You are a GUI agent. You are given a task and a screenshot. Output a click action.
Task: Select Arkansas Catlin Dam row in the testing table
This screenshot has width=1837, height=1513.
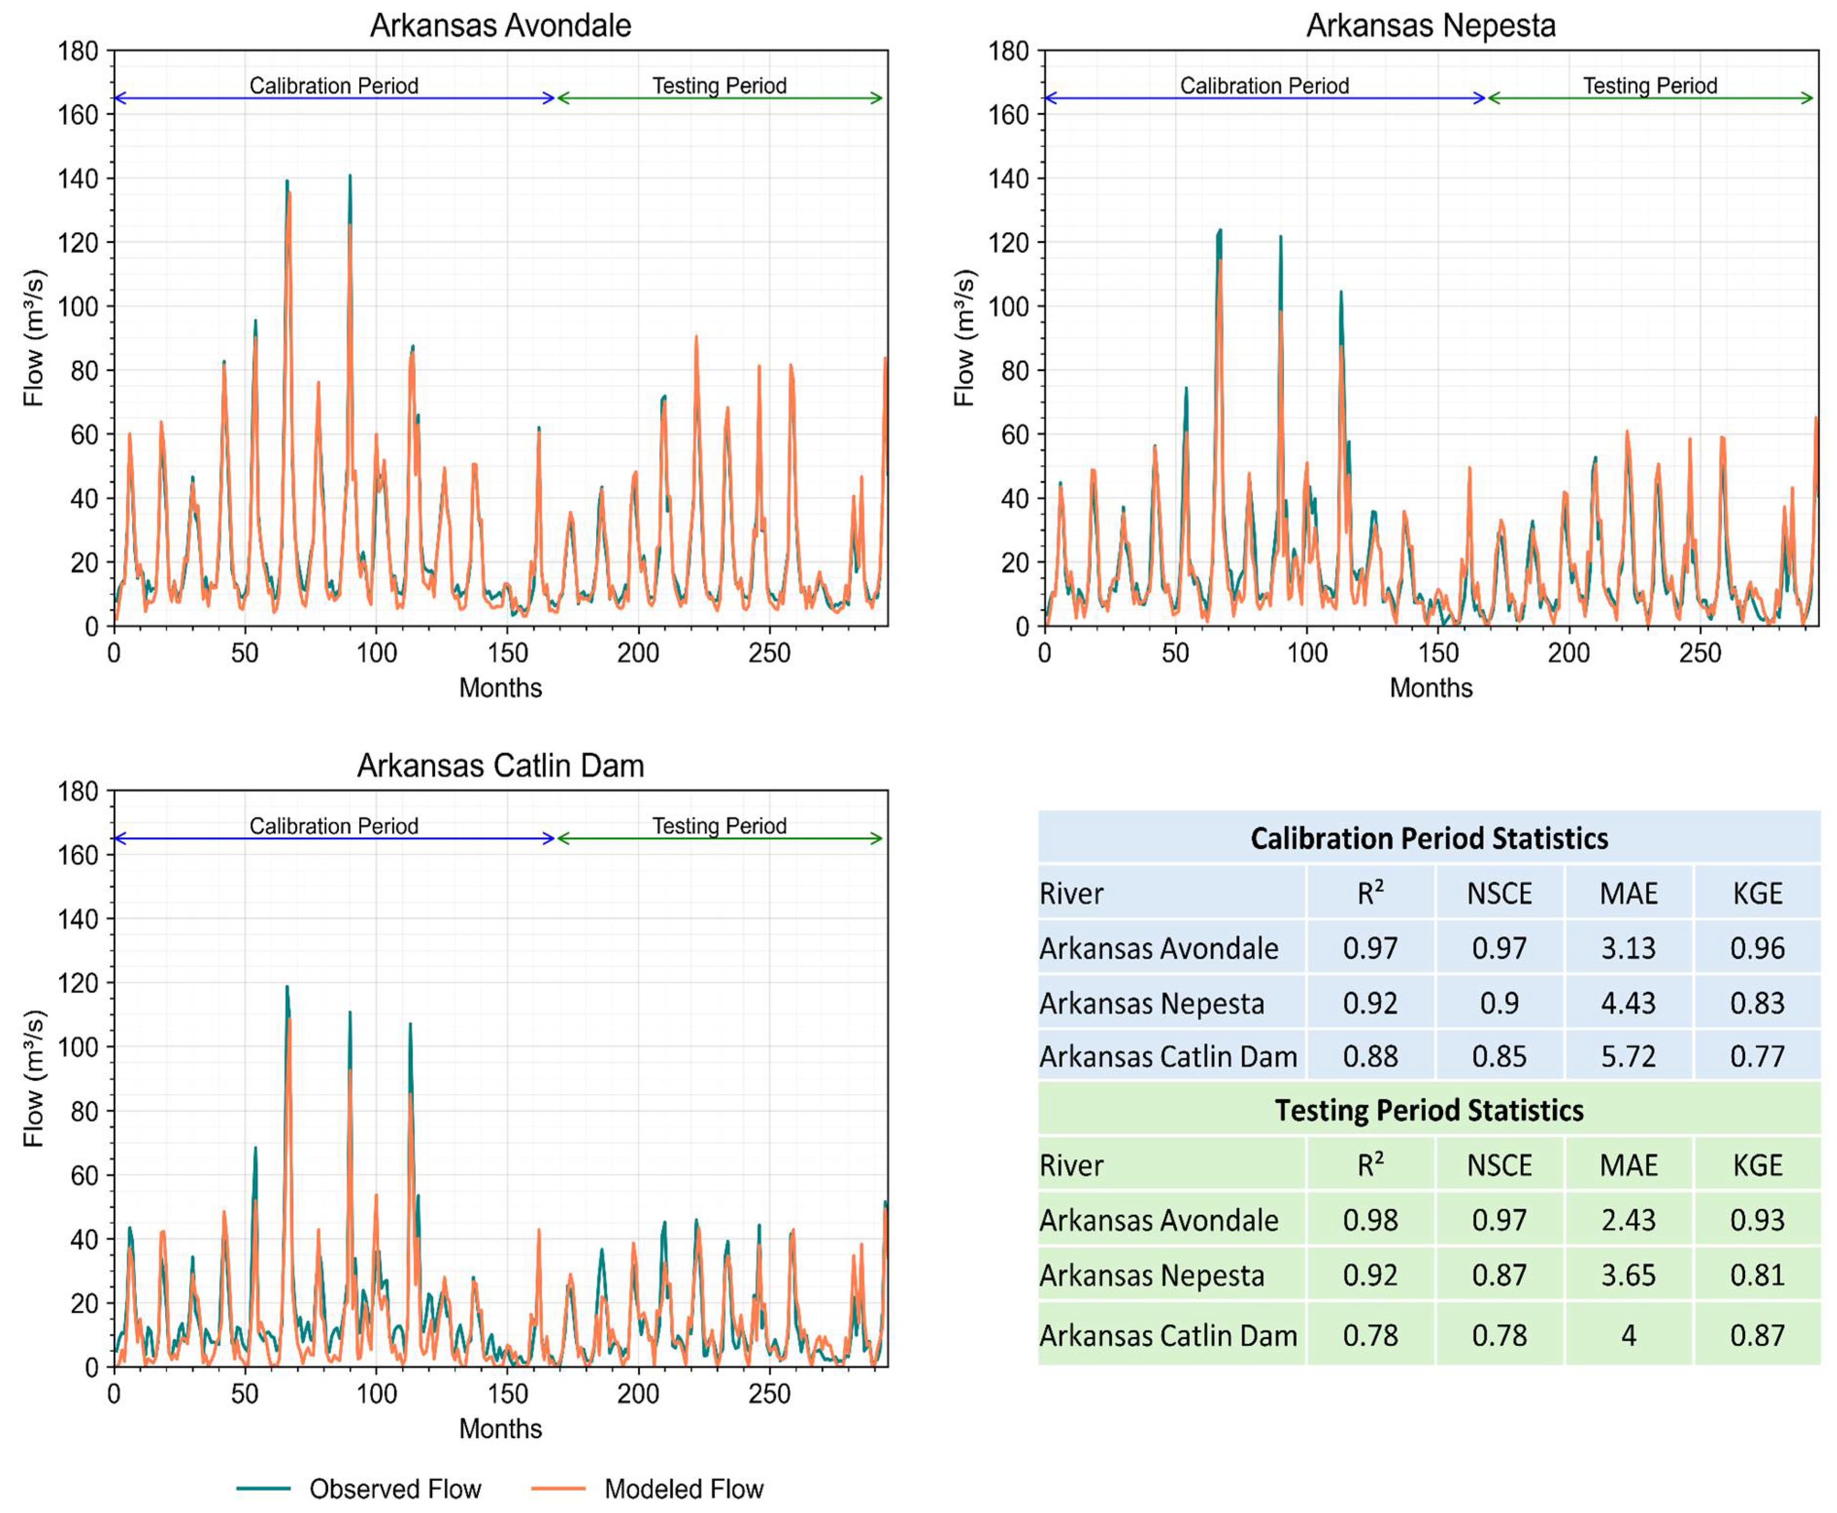pyautogui.click(x=1429, y=1334)
